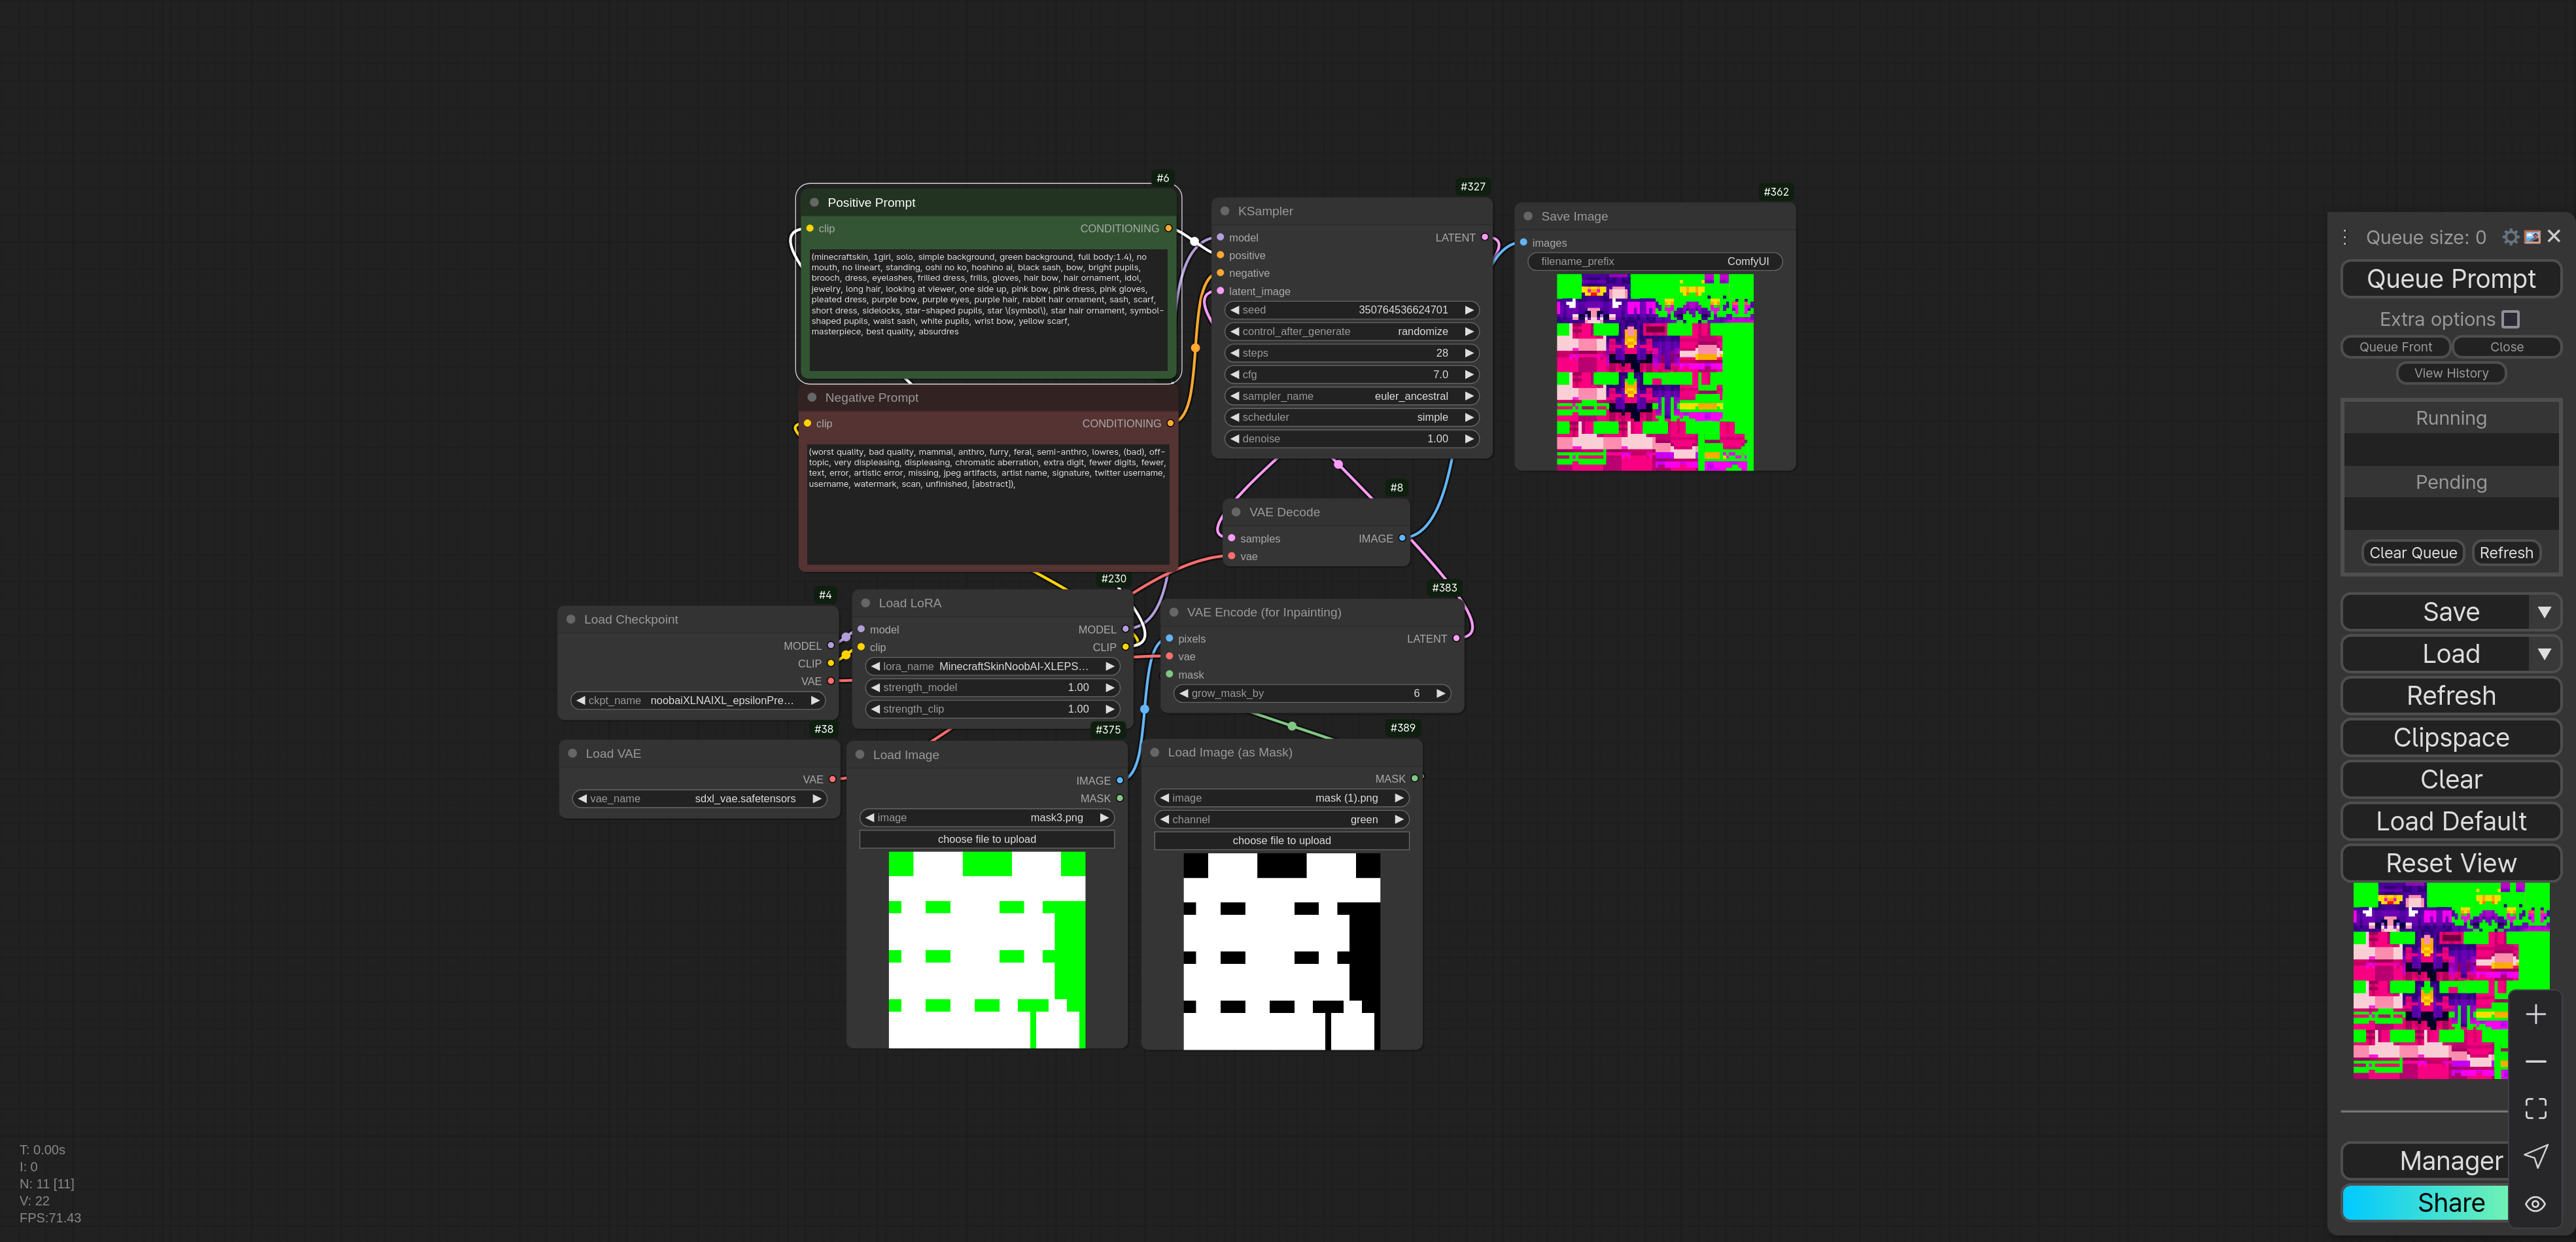Screen dimensions: 2576x1242
Task: Open the Save dropdown arrow
Action: [x=2544, y=612]
